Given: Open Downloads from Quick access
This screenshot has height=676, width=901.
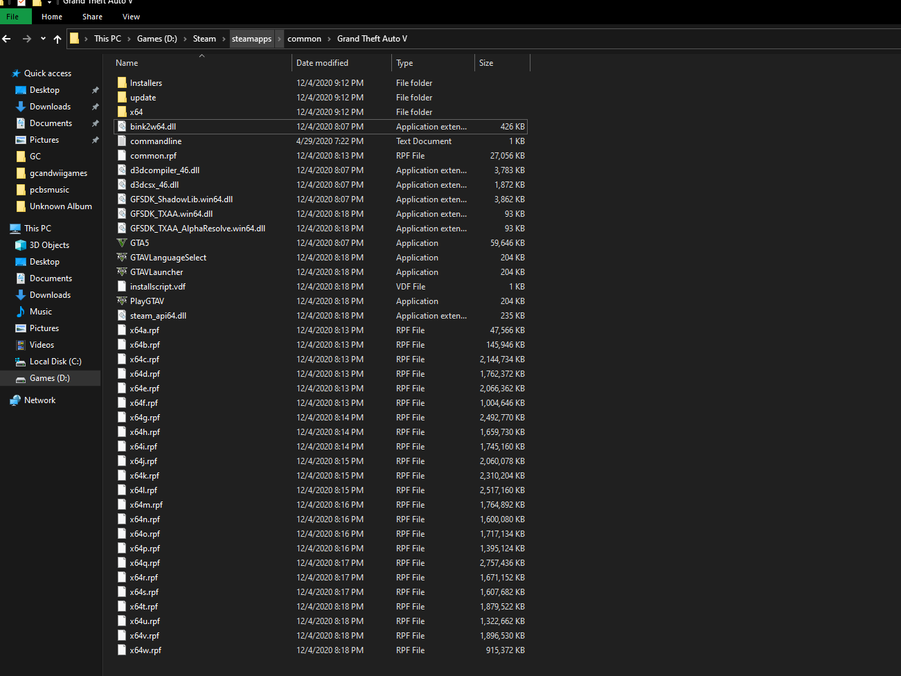Looking at the screenshot, I should (48, 106).
